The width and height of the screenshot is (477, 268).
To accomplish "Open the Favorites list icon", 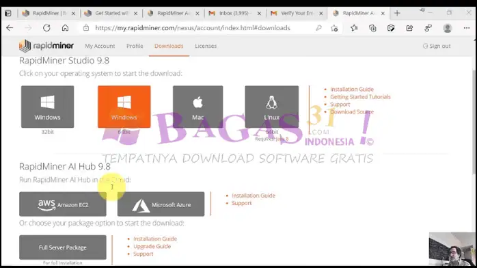I will click(x=354, y=28).
